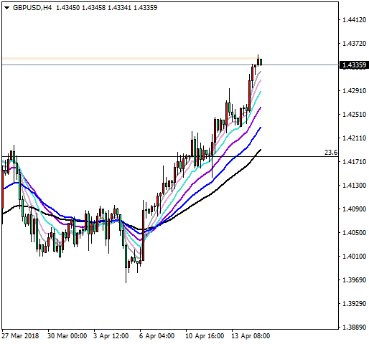Select the GBPUSD,H4 chart title text
The width and height of the screenshot is (369, 344).
click(x=32, y=8)
